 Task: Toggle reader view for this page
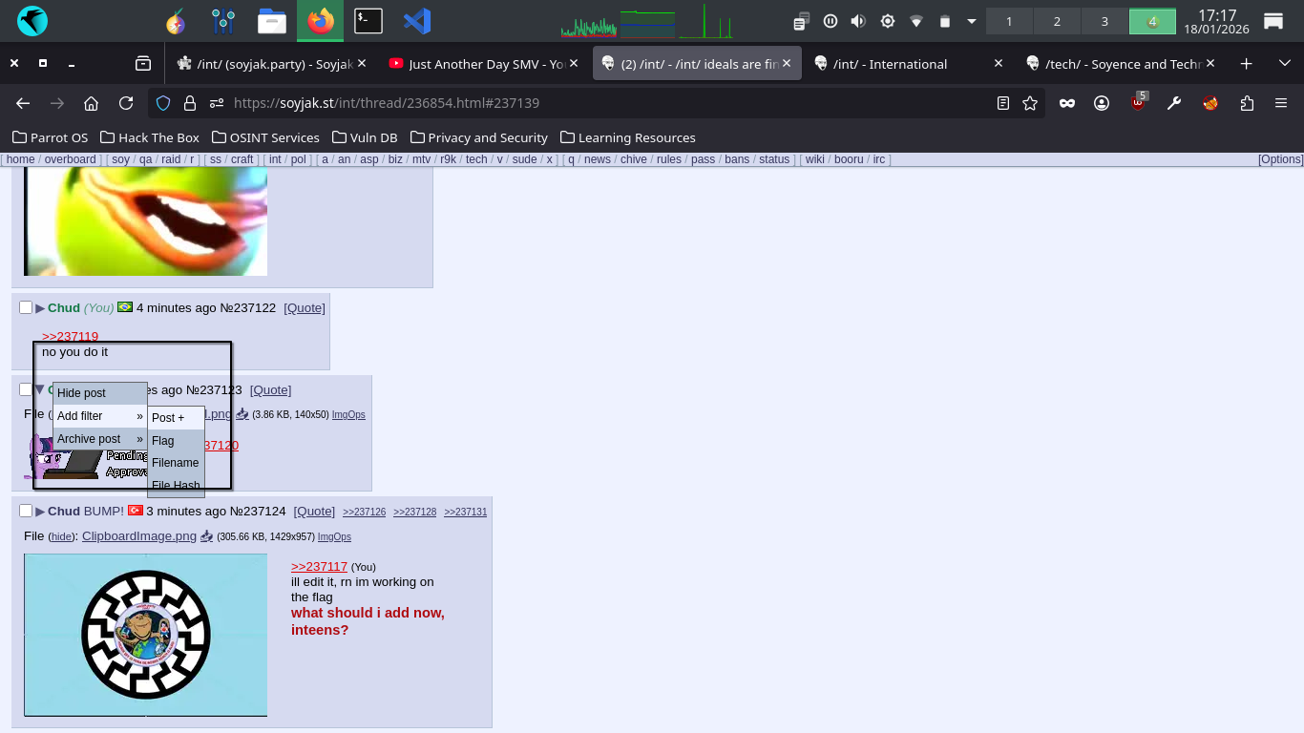pos(1003,103)
